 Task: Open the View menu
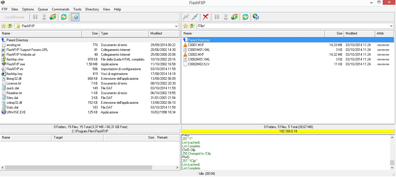[107, 9]
